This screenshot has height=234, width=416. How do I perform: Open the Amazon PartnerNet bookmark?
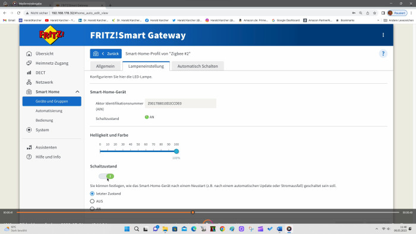click(317, 20)
